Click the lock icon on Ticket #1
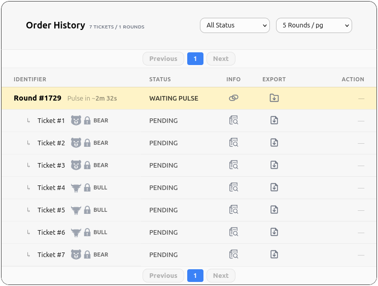The image size is (378, 286). coord(87,120)
